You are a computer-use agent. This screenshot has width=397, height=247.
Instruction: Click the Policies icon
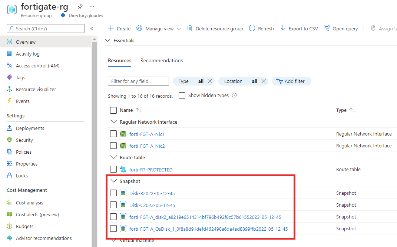10,152
